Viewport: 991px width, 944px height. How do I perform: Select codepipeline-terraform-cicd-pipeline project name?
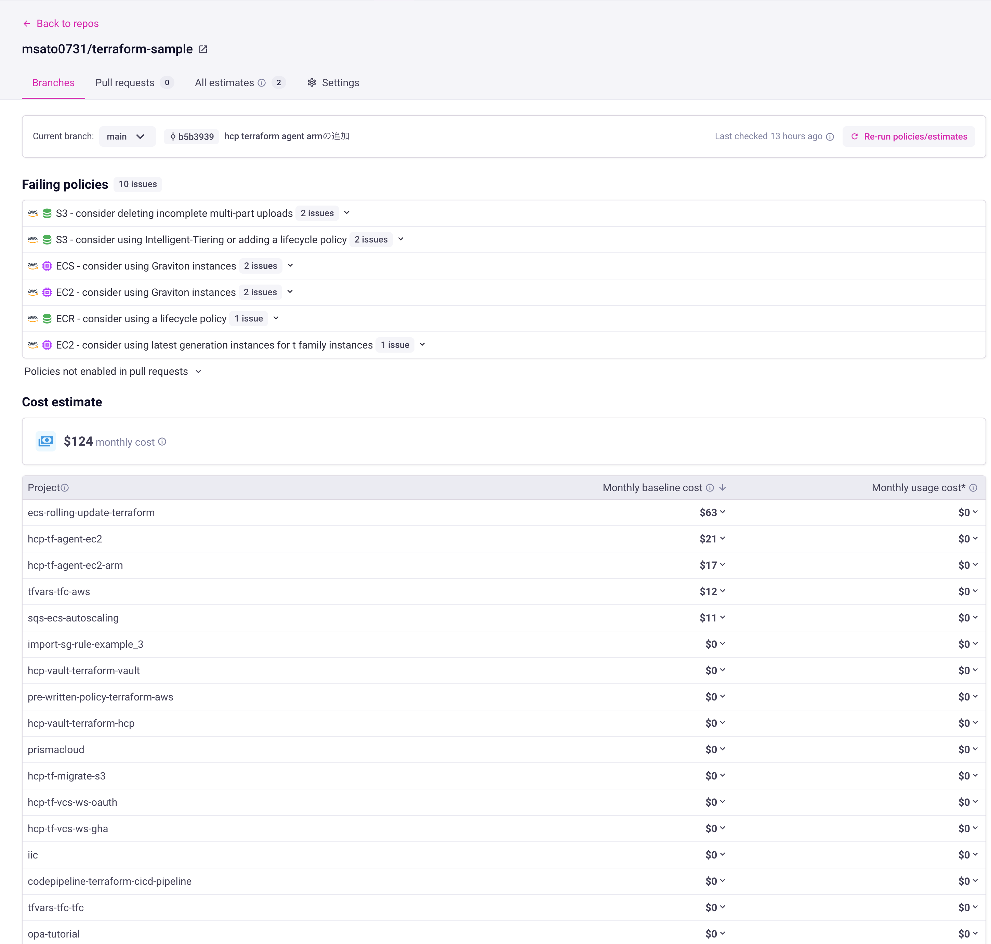point(110,881)
